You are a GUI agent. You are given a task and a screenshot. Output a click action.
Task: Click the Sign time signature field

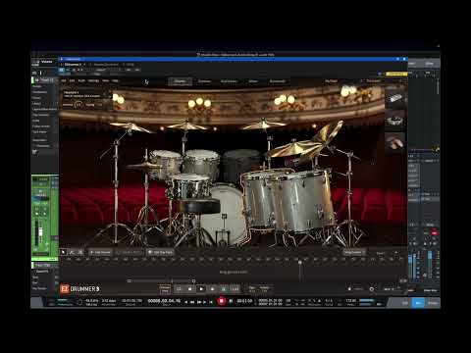(252, 289)
